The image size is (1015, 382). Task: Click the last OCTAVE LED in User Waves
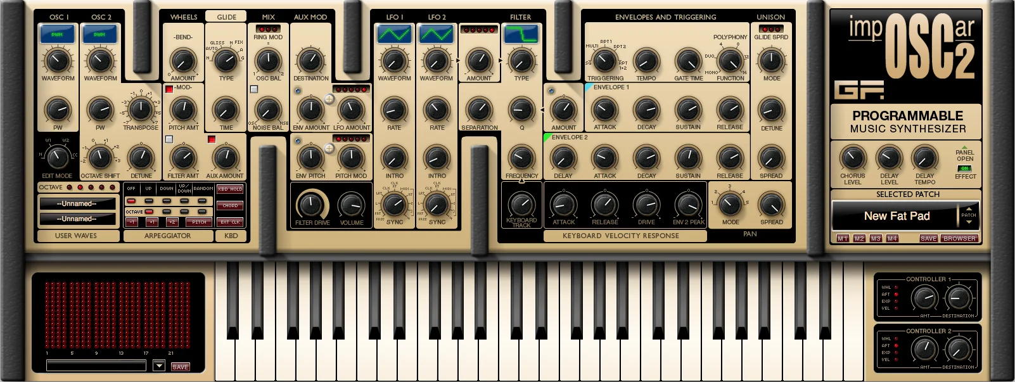pos(113,188)
